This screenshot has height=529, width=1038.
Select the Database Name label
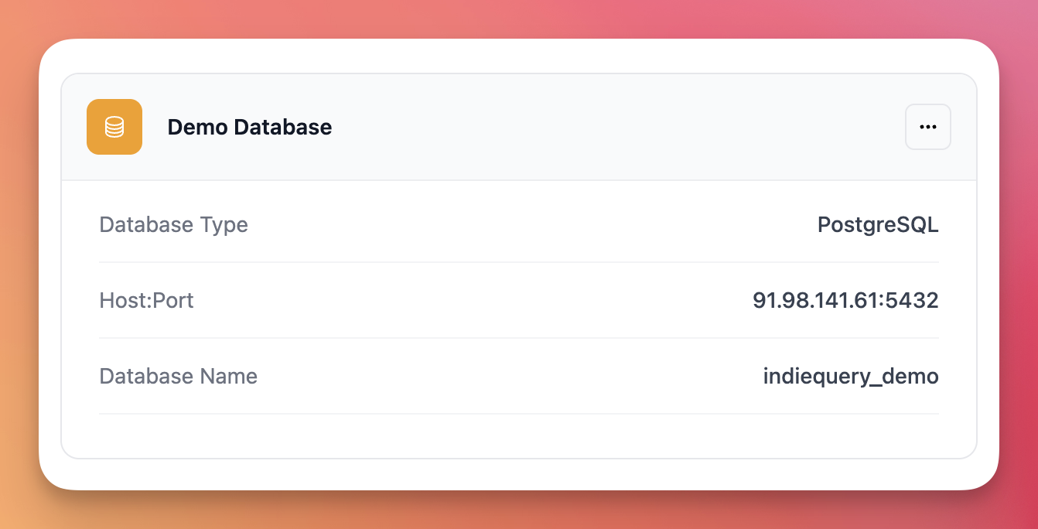coord(178,377)
